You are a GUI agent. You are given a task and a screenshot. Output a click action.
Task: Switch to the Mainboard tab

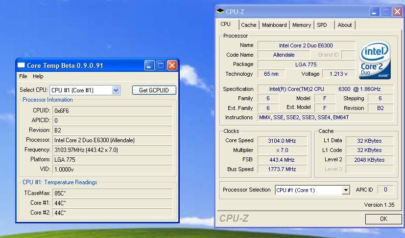tap(274, 25)
